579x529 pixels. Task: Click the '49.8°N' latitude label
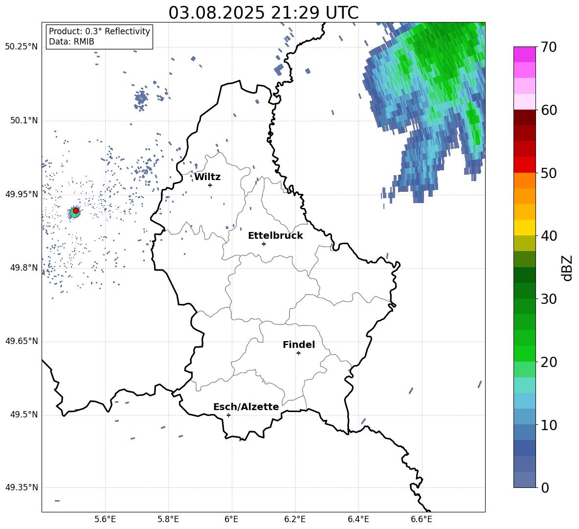[x=24, y=268]
